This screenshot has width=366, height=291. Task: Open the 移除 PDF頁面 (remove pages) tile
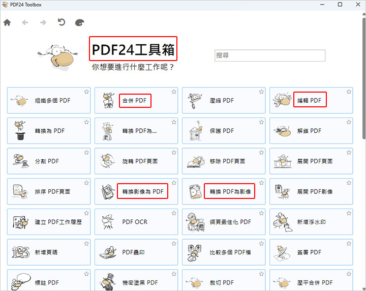pos(224,161)
